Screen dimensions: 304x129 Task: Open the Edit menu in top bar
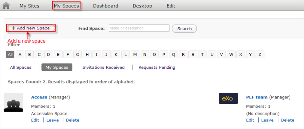171,6
